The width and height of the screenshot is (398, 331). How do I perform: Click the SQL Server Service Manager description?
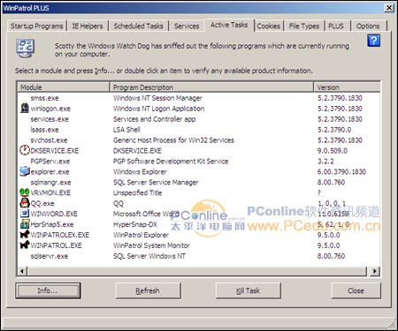click(156, 183)
